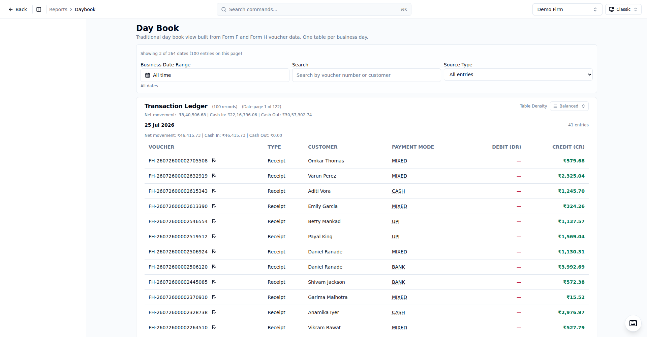647x337 pixels.
Task: Click form icon next to voucher FH-26072600002615343
Action: [x=214, y=191]
